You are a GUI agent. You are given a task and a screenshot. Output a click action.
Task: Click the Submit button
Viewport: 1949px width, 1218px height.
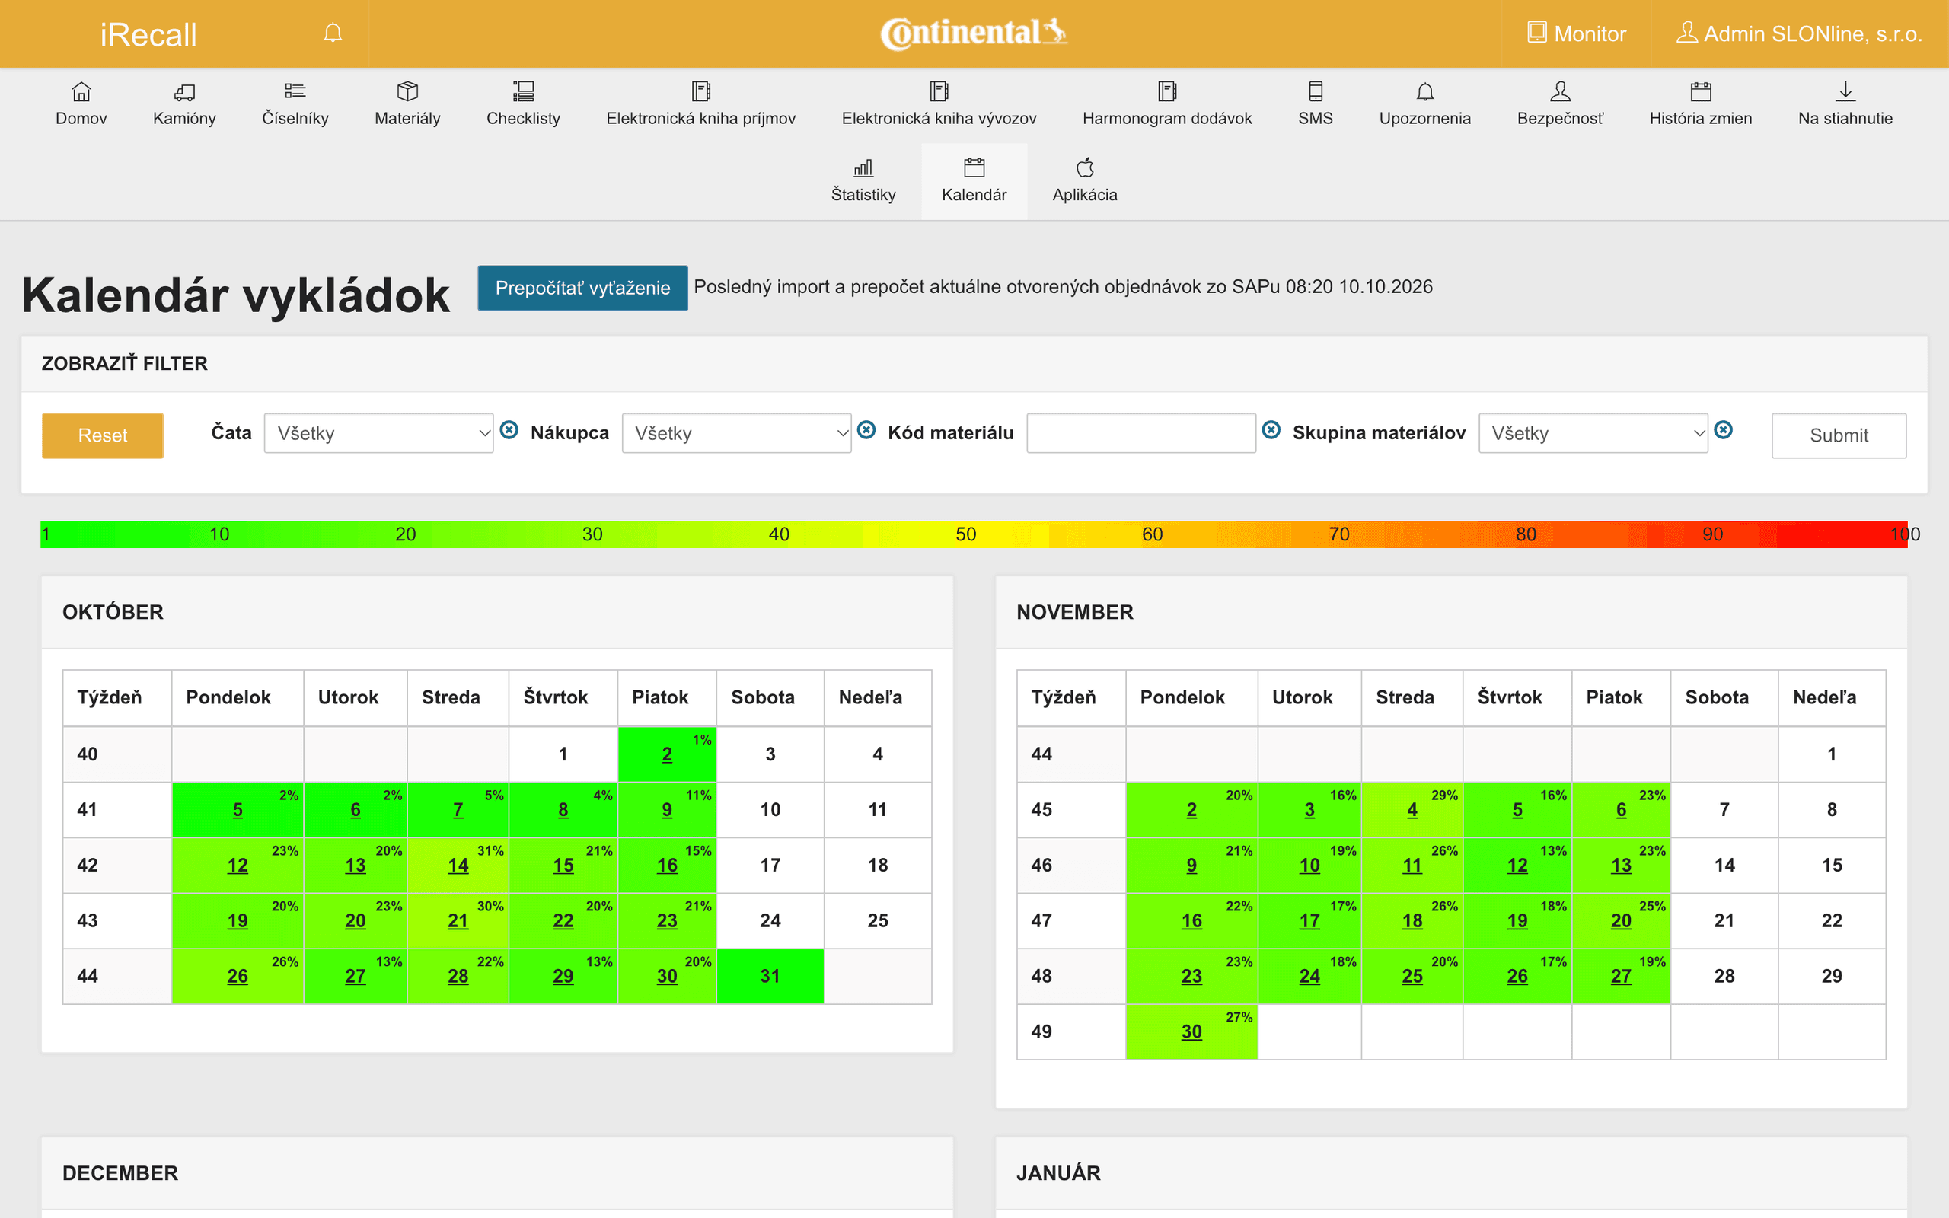pos(1839,435)
